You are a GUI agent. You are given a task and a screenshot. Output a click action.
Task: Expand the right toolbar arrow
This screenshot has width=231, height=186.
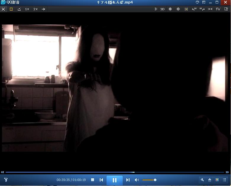tap(156, 9)
